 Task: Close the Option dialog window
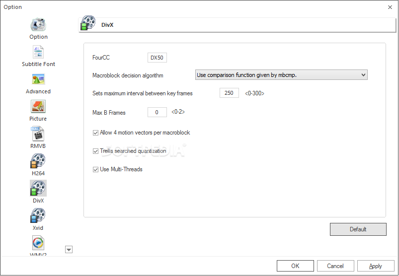[390, 7]
